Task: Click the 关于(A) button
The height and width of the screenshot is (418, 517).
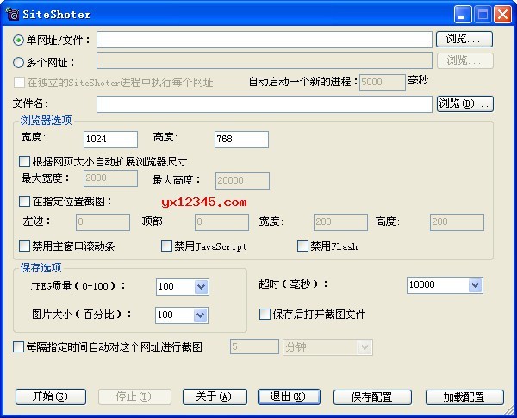Action: click(x=215, y=396)
